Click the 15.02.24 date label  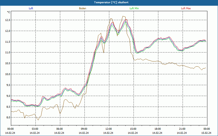click(206, 133)
